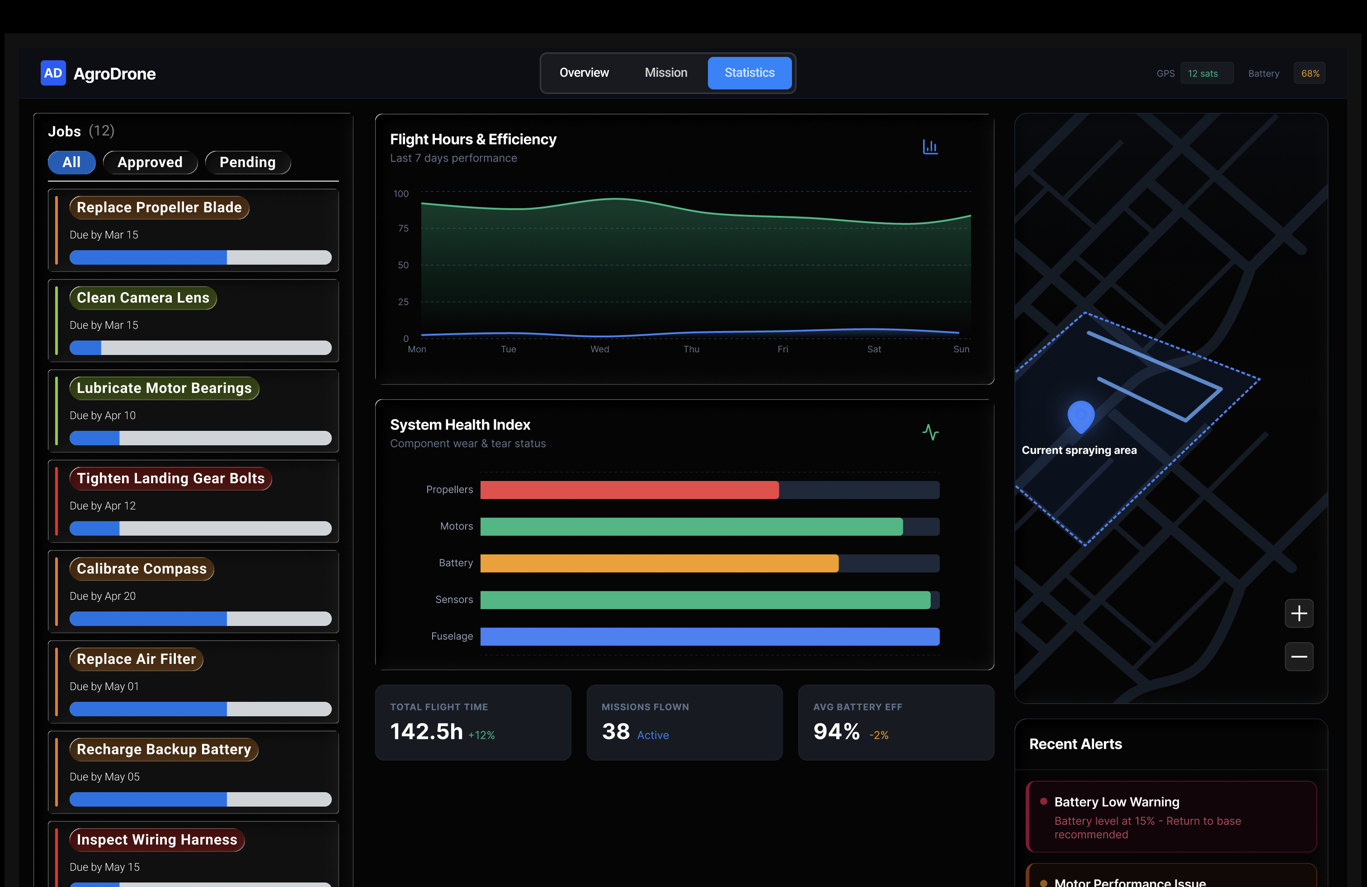Click the Replace Propeller Blade progress bar
This screenshot has width=1367, height=887.
click(x=200, y=257)
